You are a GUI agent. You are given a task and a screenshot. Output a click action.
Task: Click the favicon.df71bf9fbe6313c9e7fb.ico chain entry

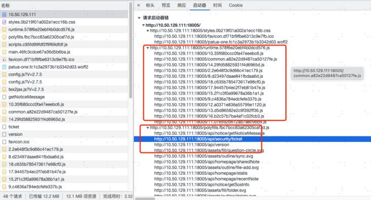pos(214,36)
